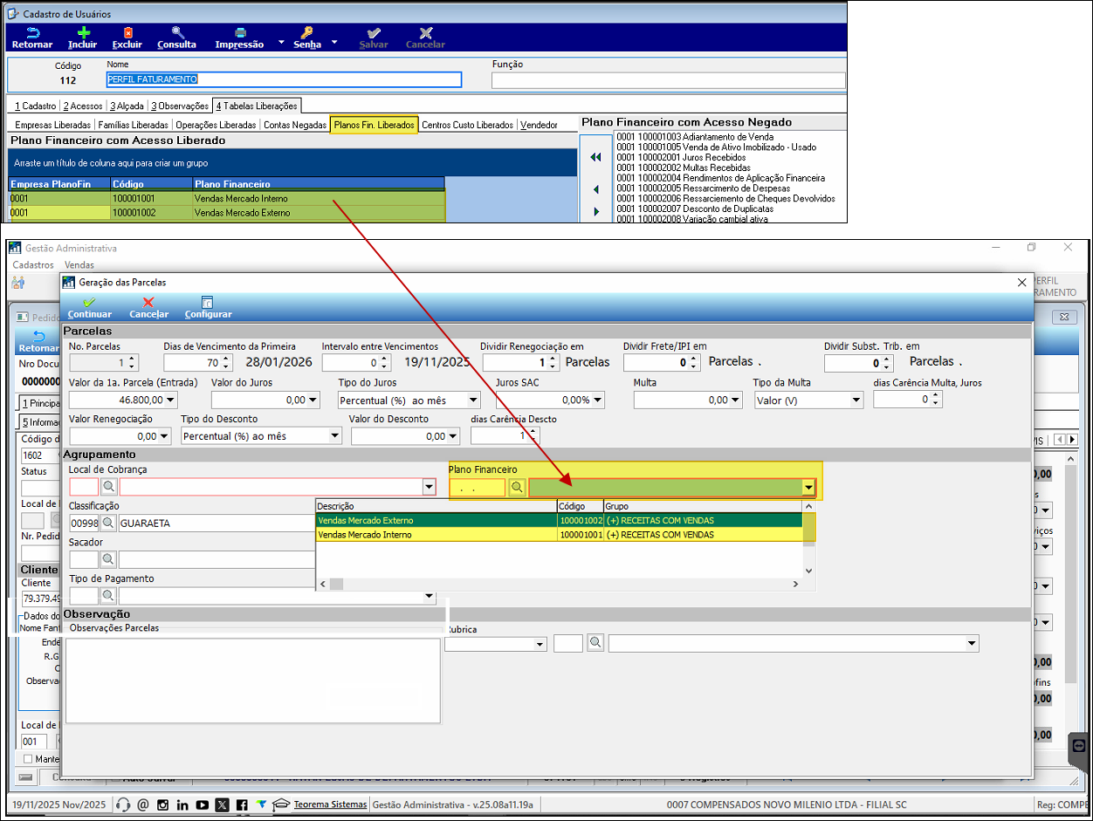Click the double-left arrow move-all button

595,158
